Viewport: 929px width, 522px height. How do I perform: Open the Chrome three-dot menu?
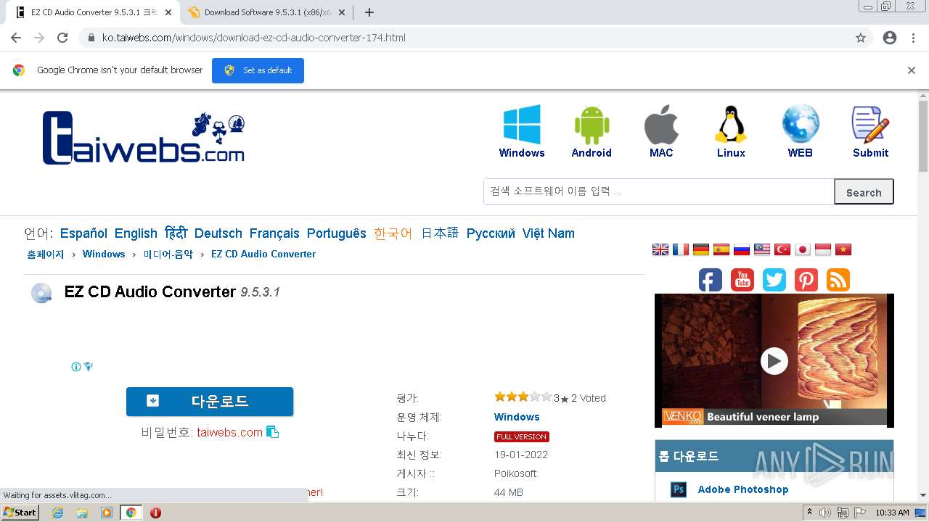[x=913, y=38]
